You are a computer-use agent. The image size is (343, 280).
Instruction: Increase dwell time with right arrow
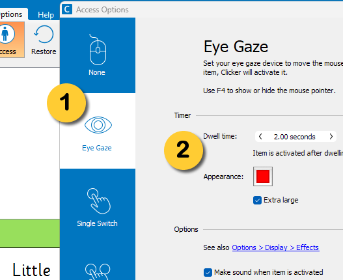331,137
